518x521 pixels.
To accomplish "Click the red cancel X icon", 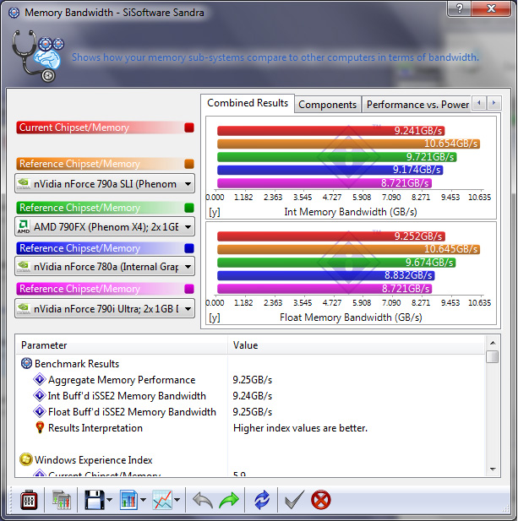I will click(x=321, y=500).
